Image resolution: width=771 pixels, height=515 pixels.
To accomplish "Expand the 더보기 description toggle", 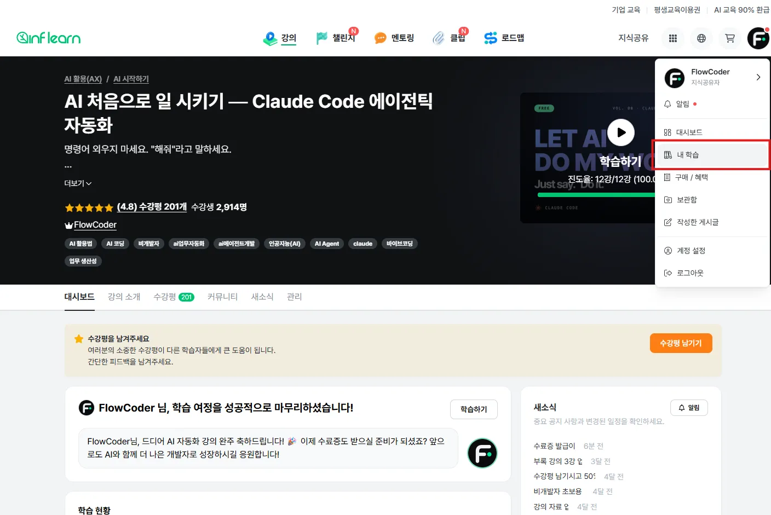I will 78,183.
